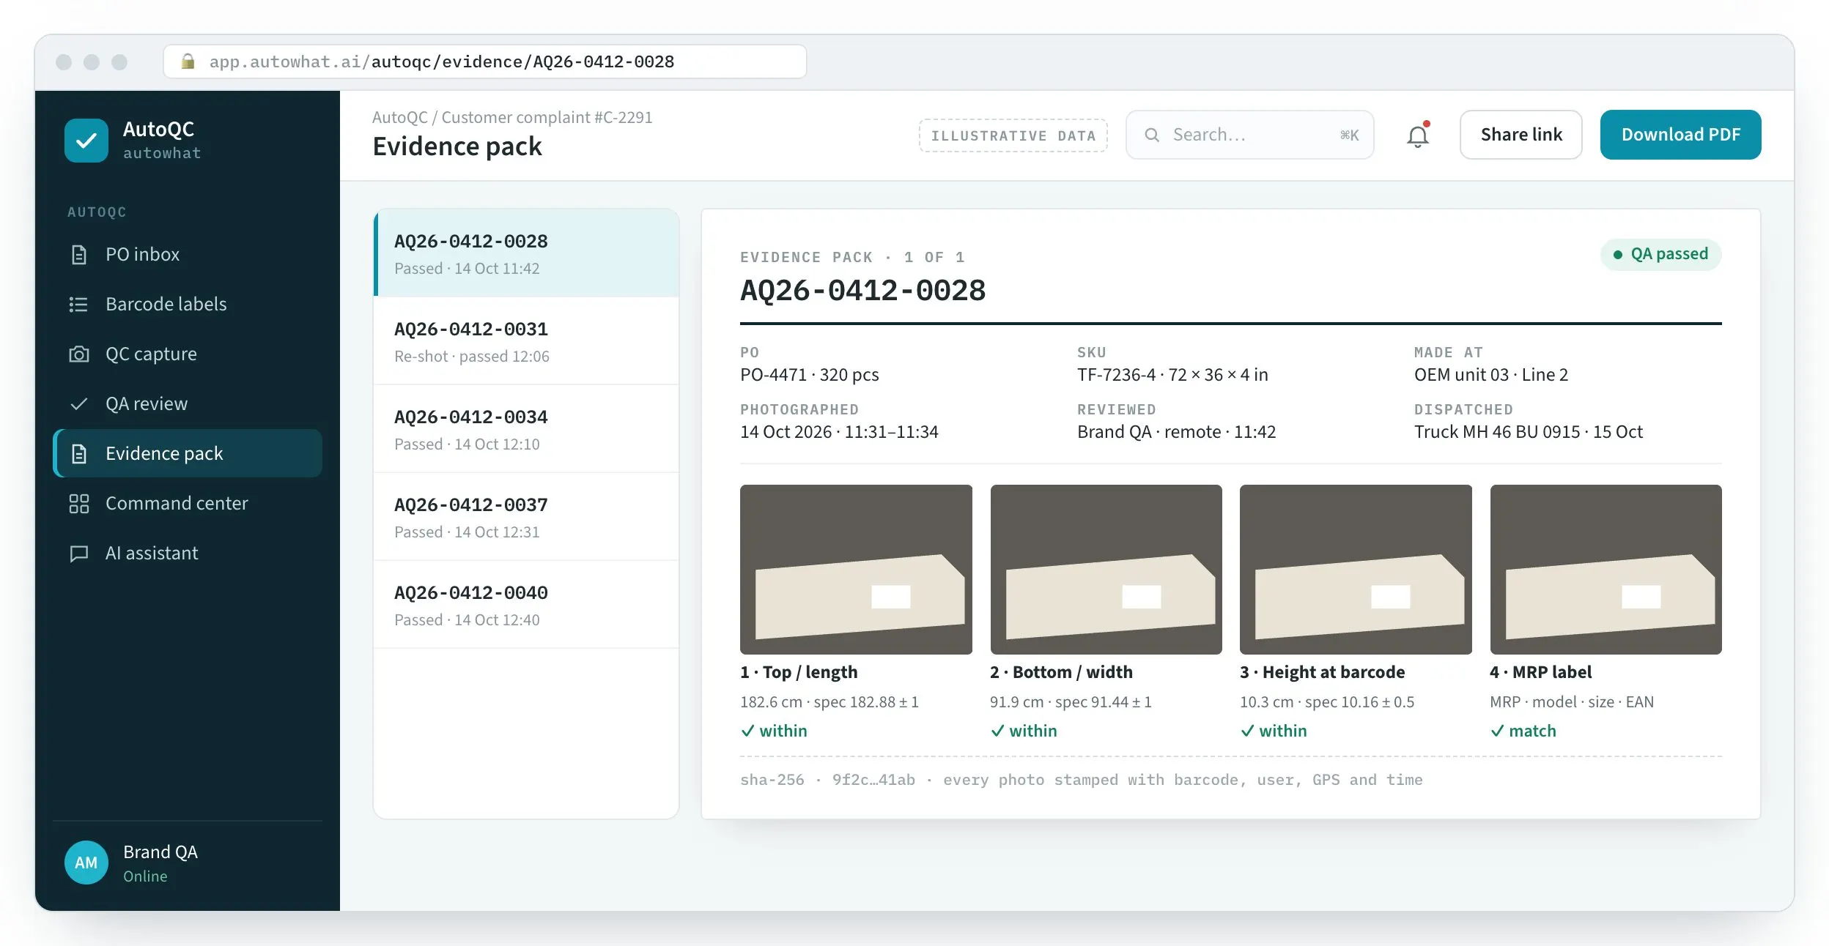Viewport: 1829px width, 946px height.
Task: Navigate to QC capture
Action: tap(188, 354)
